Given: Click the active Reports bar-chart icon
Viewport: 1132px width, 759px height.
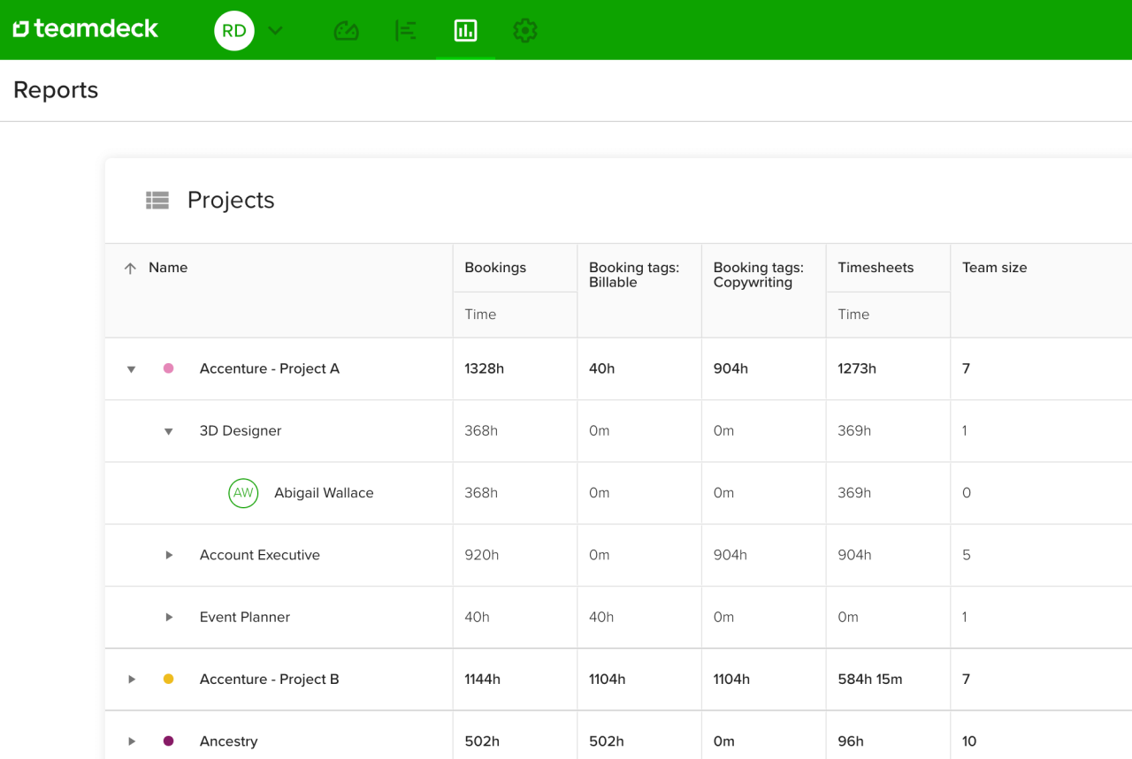Looking at the screenshot, I should [x=465, y=30].
